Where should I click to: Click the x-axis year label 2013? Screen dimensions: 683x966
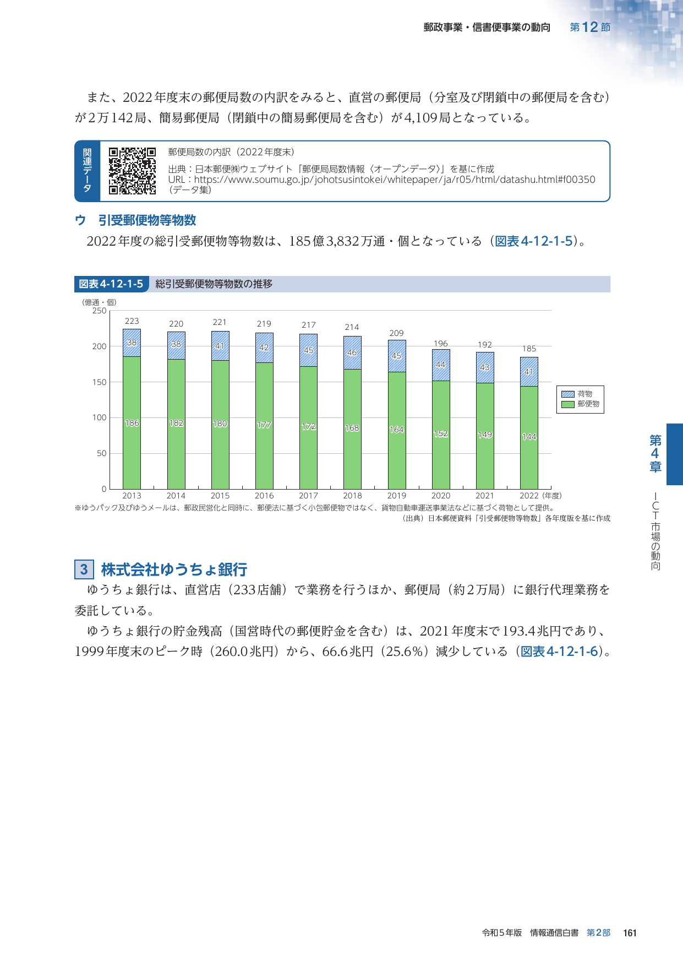(132, 496)
